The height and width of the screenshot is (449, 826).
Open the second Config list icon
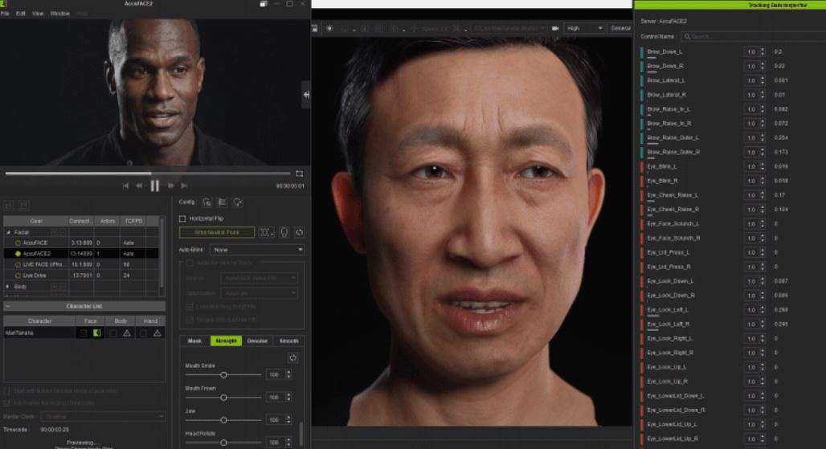[223, 202]
